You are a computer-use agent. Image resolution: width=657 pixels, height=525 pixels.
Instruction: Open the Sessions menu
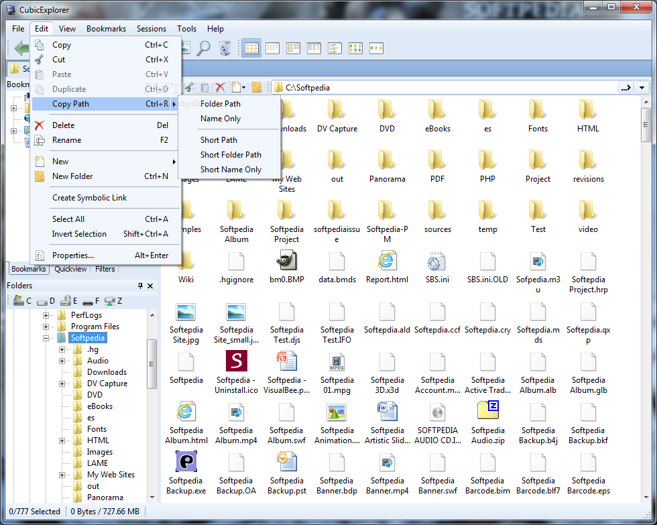pyautogui.click(x=152, y=28)
